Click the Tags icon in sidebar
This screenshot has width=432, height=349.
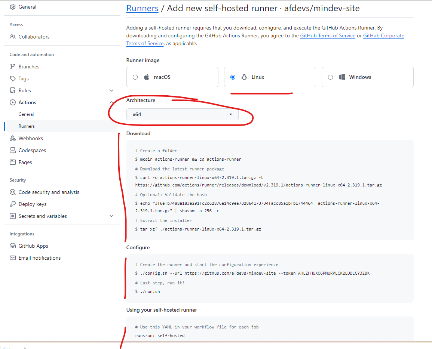pyautogui.click(x=13, y=79)
